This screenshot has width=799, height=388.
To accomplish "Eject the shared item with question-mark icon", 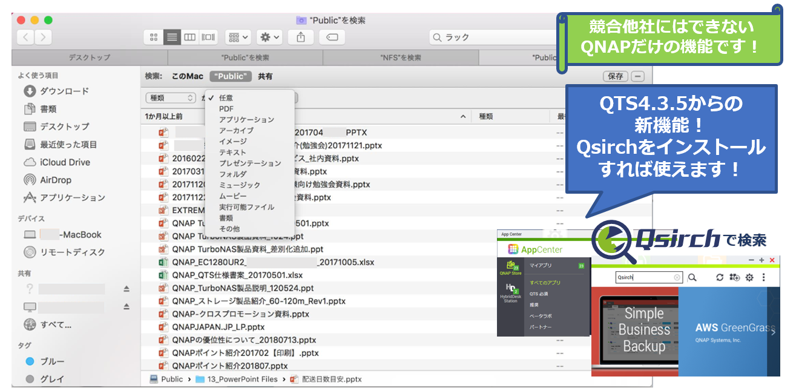I will 127,289.
